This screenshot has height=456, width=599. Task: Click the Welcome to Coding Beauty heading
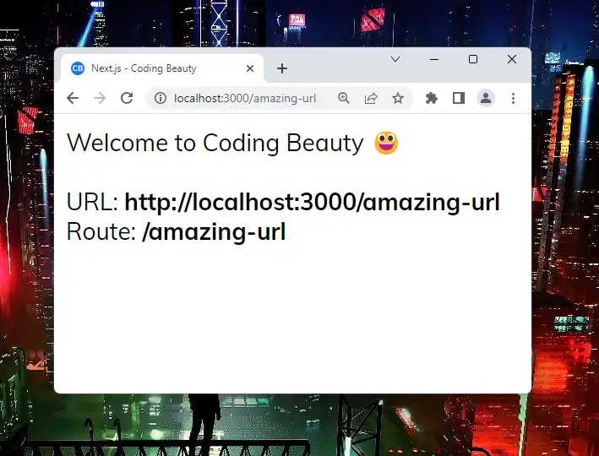tap(215, 144)
